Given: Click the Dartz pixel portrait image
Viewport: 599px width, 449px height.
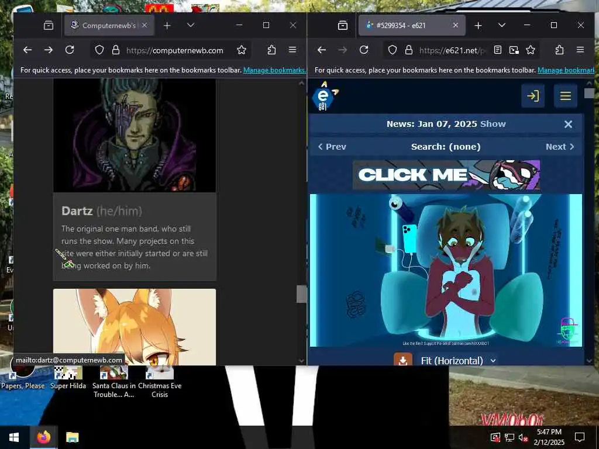Looking at the screenshot, I should click(x=135, y=135).
